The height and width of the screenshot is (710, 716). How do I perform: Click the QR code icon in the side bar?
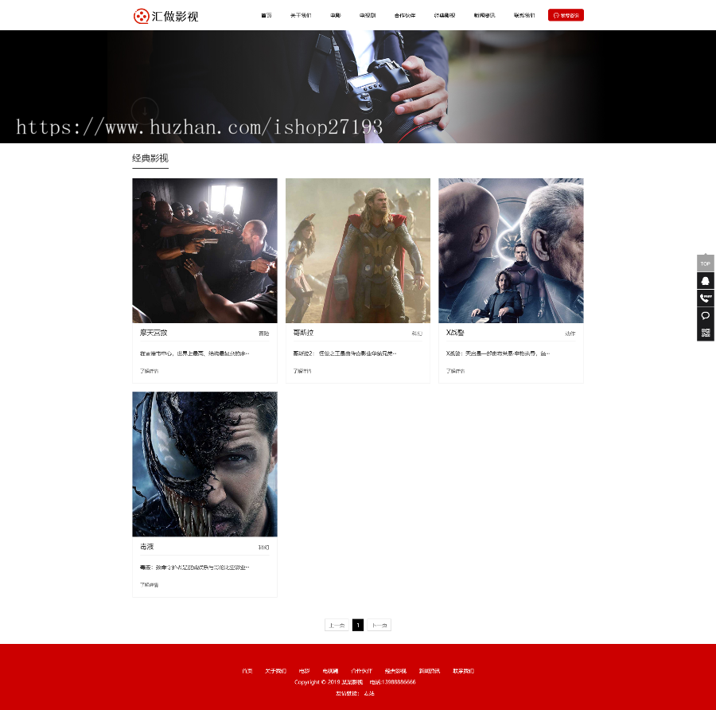click(706, 333)
